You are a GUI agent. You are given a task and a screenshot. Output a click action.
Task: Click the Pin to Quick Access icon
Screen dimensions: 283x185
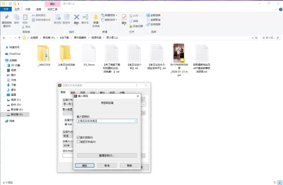(7, 17)
